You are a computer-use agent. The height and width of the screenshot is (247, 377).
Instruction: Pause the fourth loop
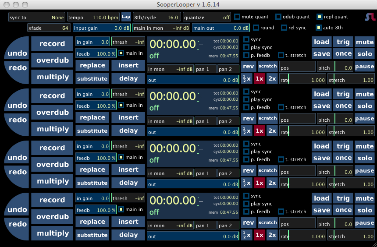coord(364,223)
